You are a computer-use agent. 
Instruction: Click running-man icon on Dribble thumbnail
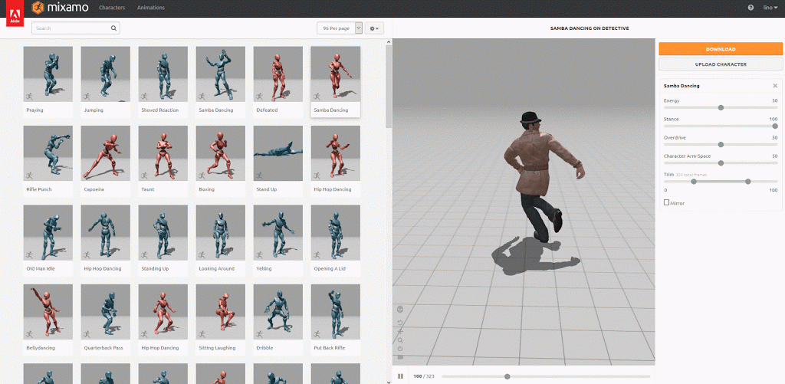pos(259,334)
